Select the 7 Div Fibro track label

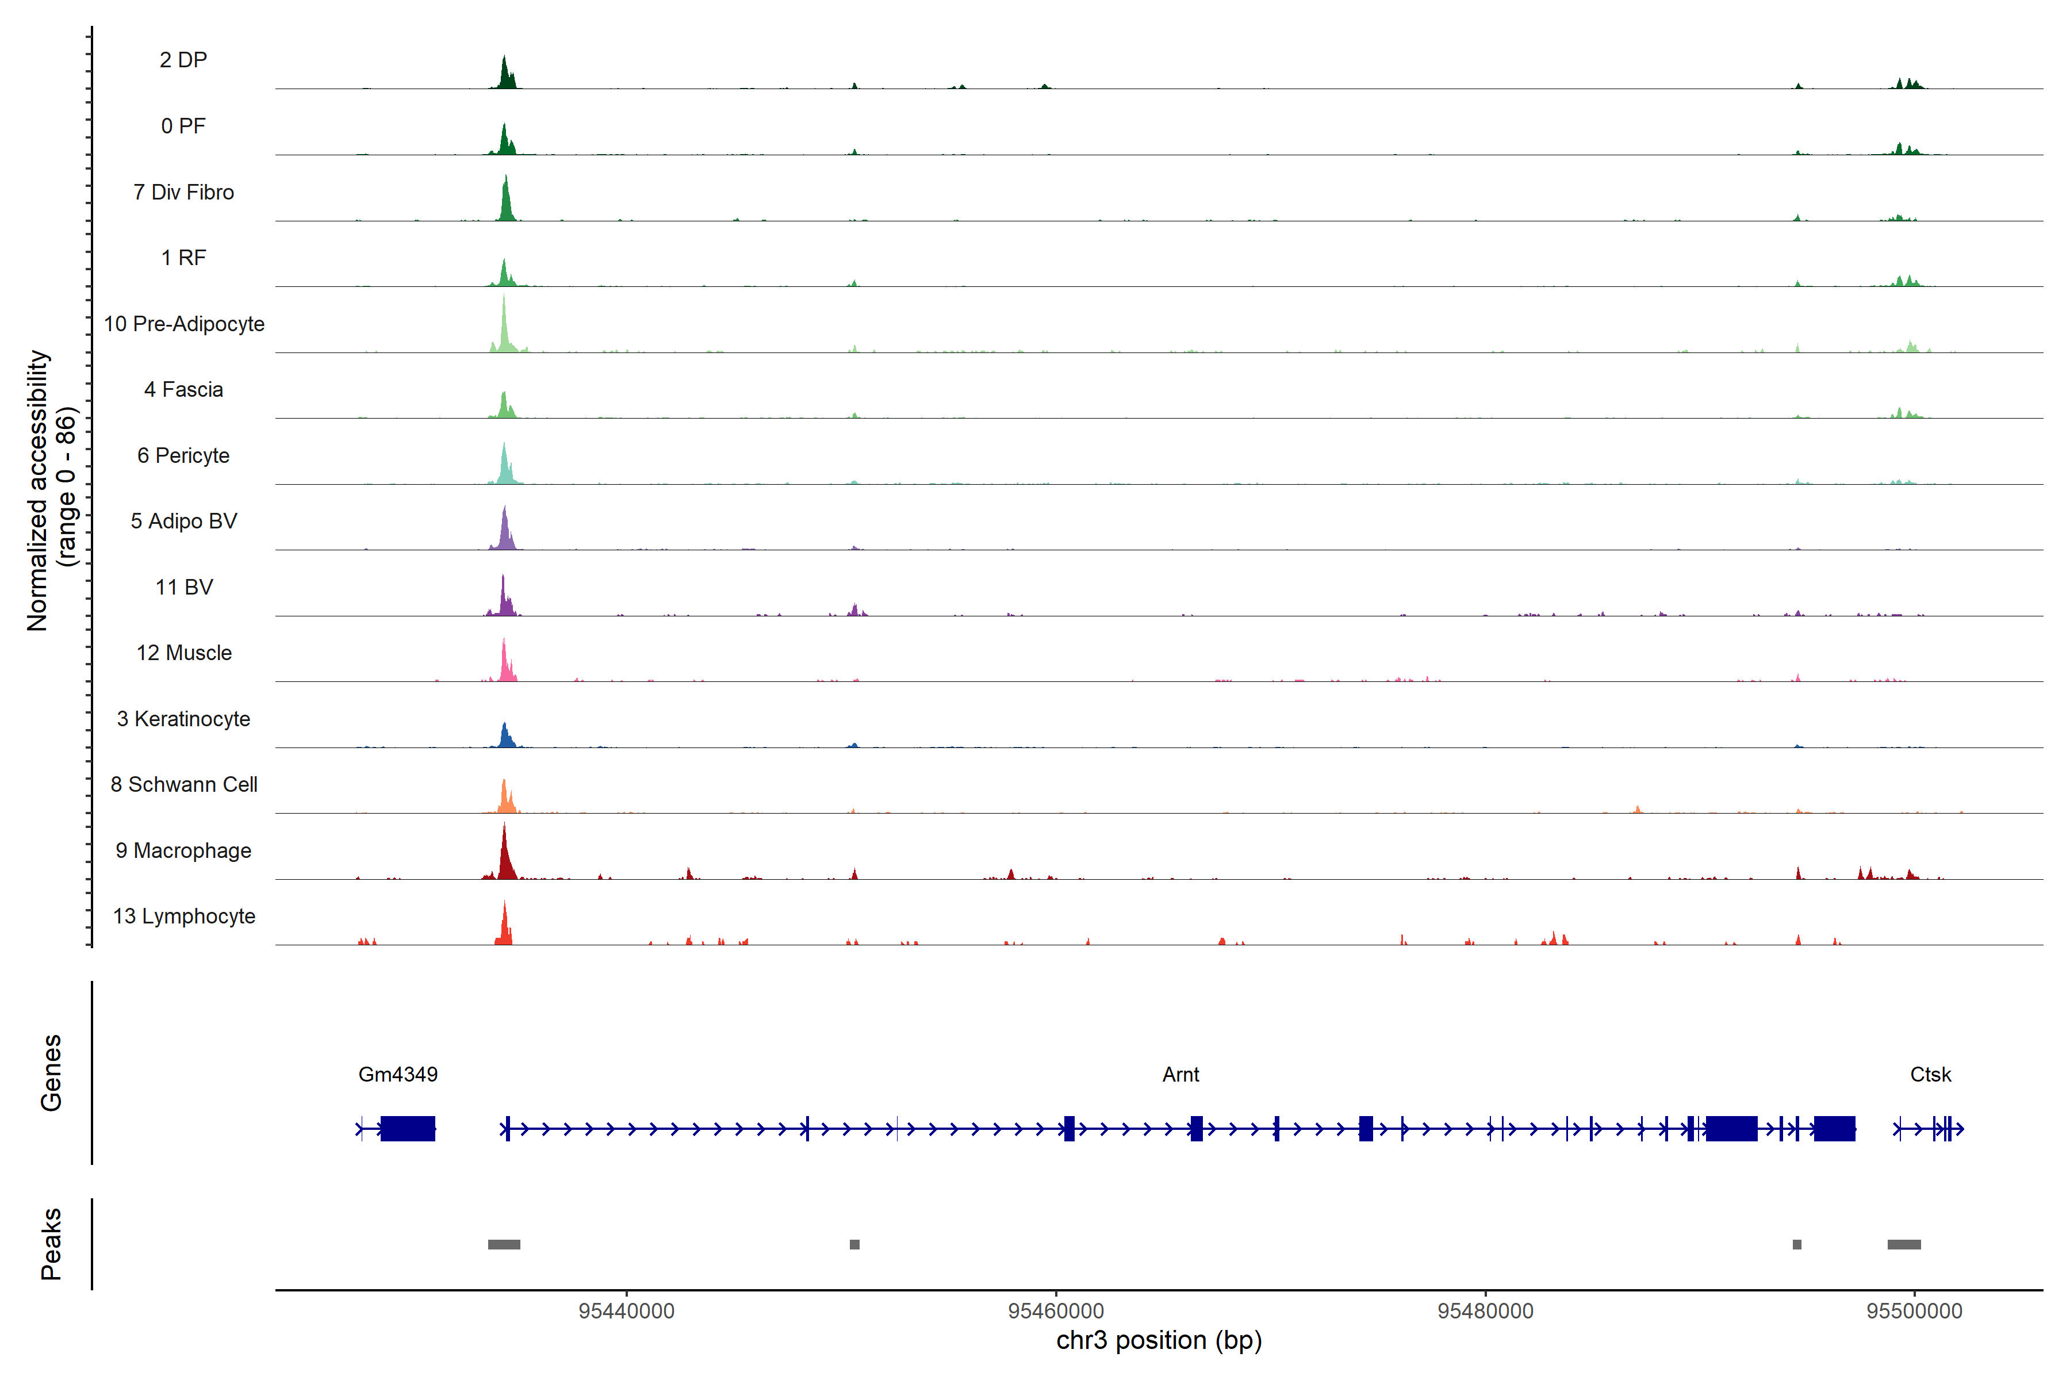(x=183, y=192)
